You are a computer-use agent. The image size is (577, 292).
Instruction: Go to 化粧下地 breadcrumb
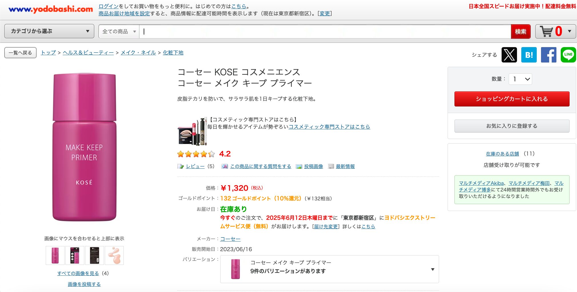click(x=173, y=53)
